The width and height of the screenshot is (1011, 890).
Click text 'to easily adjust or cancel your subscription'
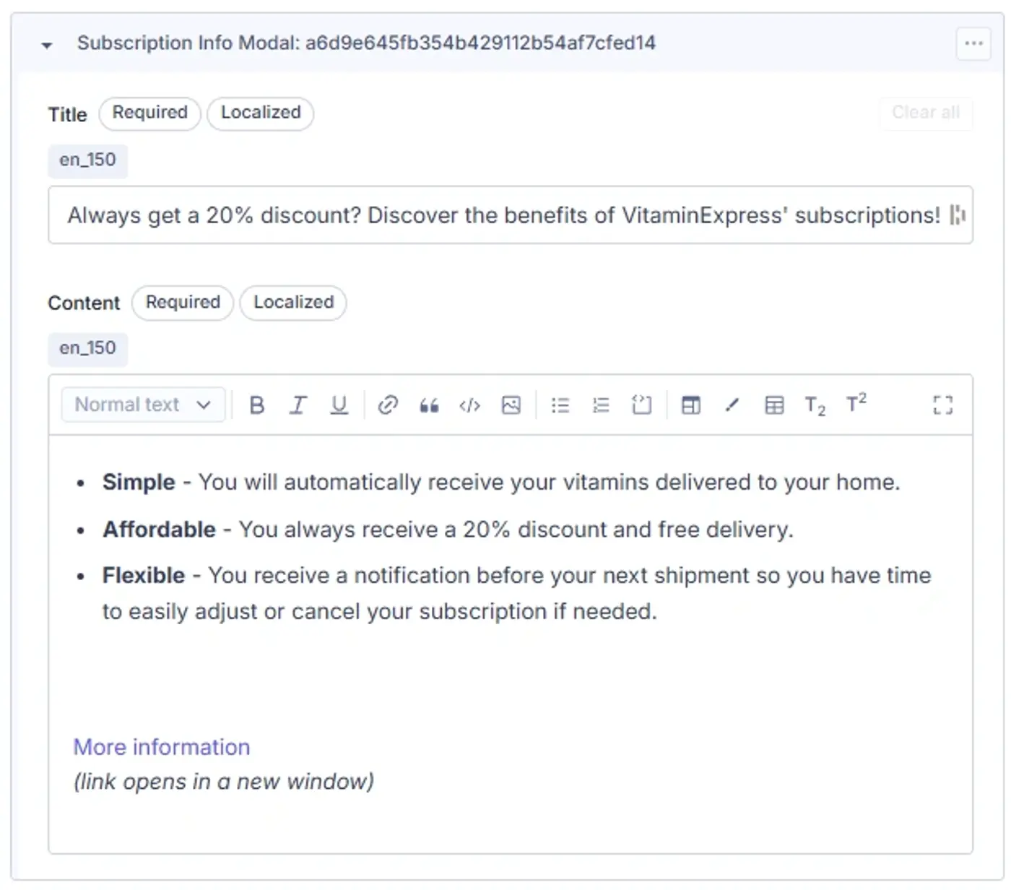(x=325, y=612)
